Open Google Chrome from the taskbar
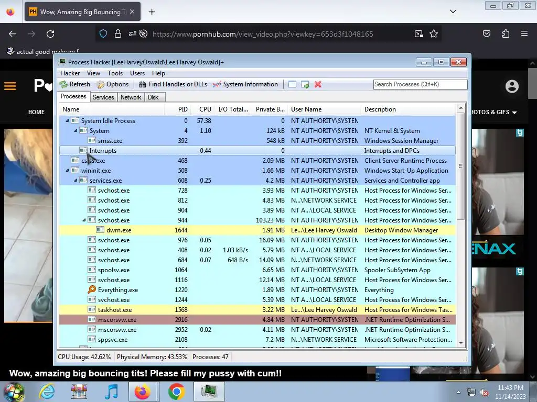The width and height of the screenshot is (537, 402). click(x=176, y=392)
